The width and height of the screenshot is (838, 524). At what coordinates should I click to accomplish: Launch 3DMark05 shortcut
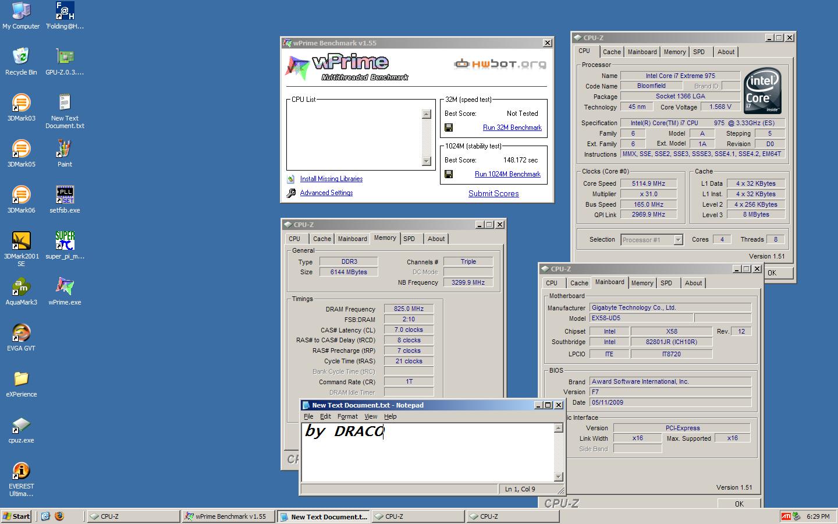coord(21,154)
